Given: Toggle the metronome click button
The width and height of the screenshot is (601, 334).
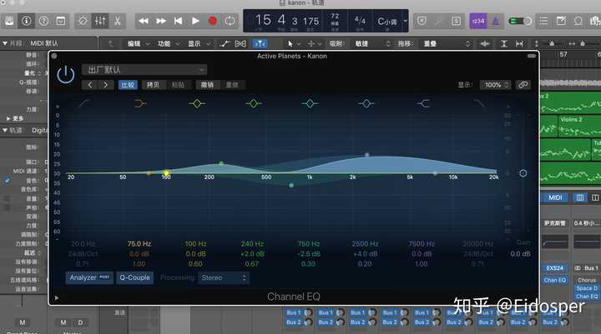Looking at the screenshot, I should click(496, 21).
